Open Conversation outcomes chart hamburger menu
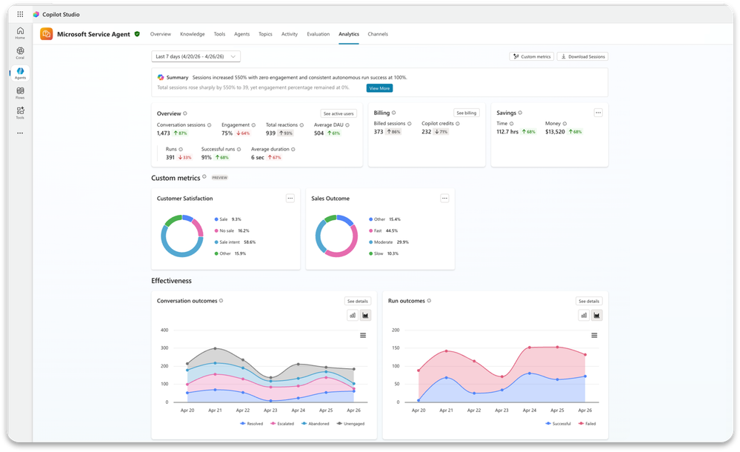Screen dimensions: 740x452 [x=363, y=336]
